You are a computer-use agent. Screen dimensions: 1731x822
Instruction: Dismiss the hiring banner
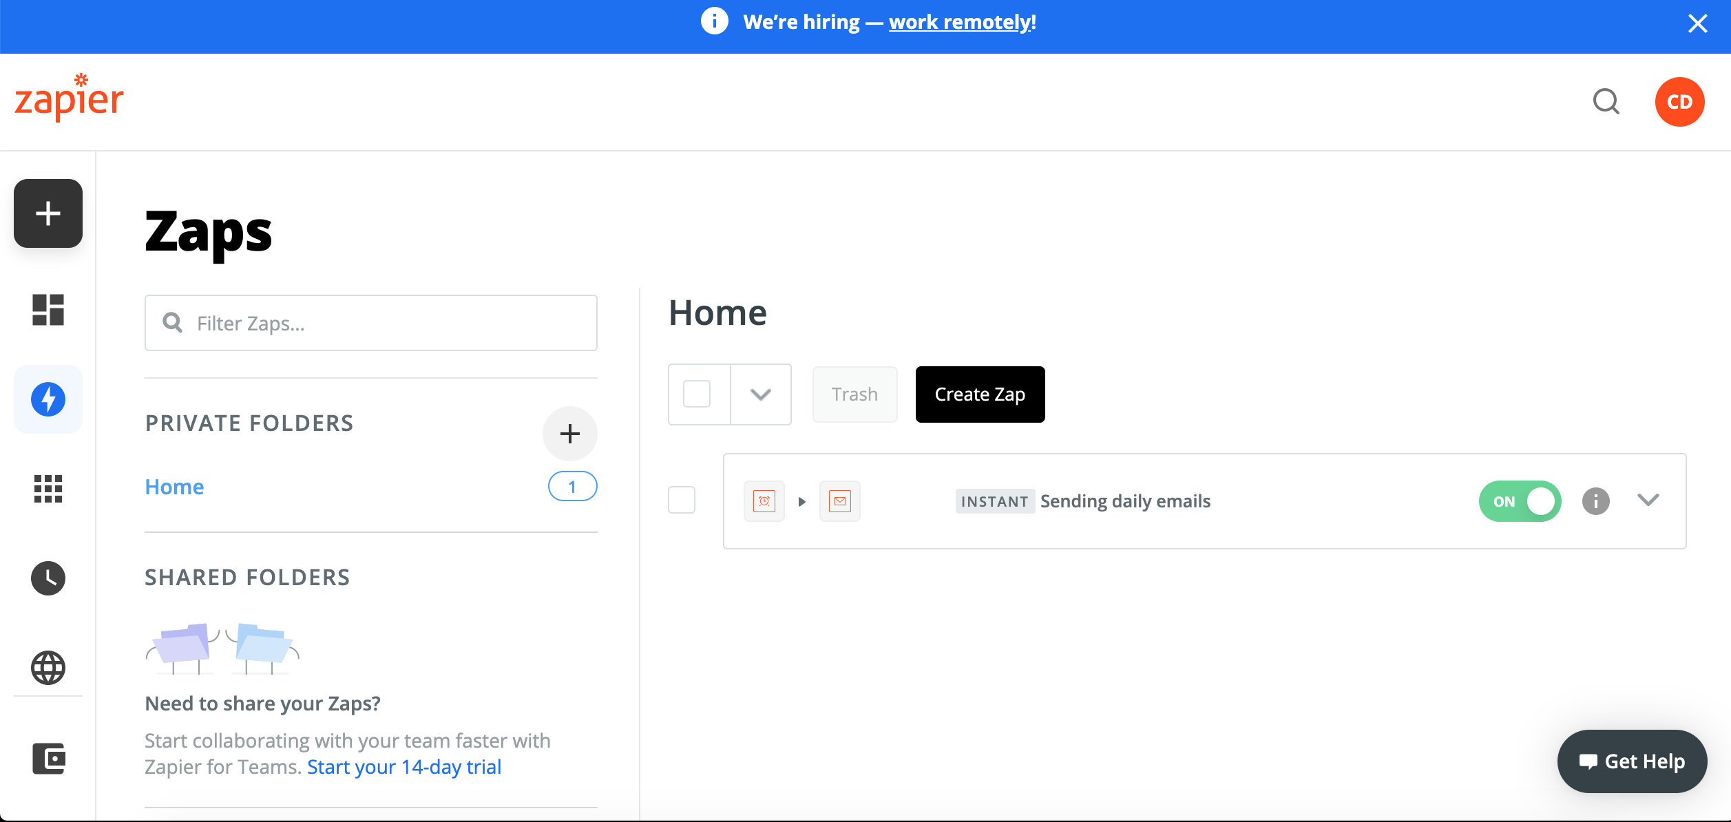point(1698,23)
